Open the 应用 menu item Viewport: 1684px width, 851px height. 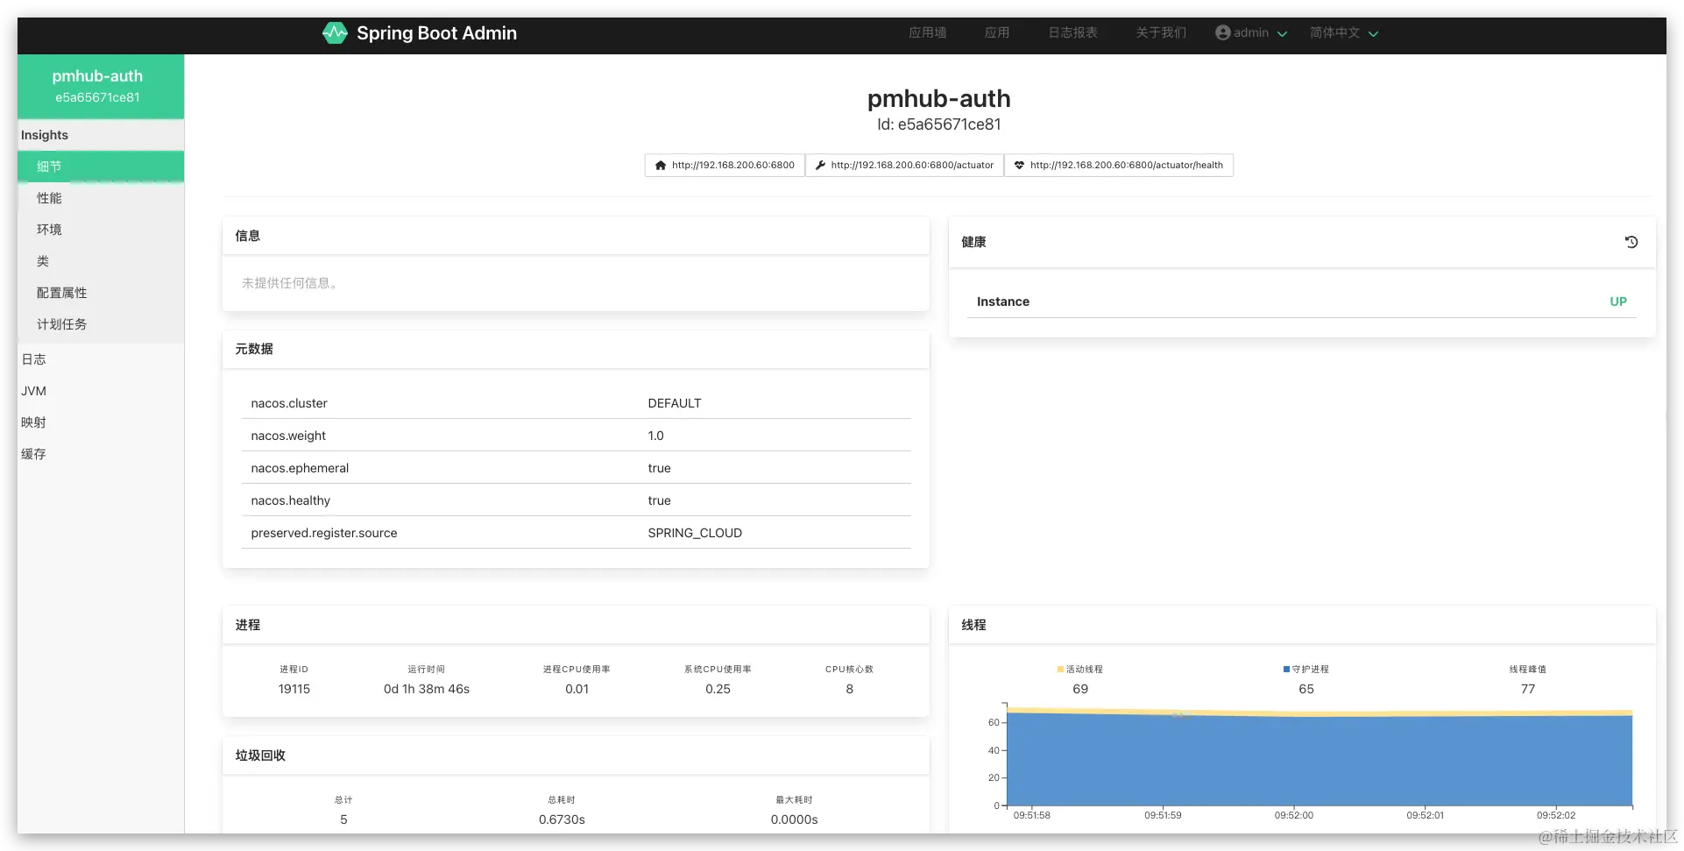pos(997,32)
